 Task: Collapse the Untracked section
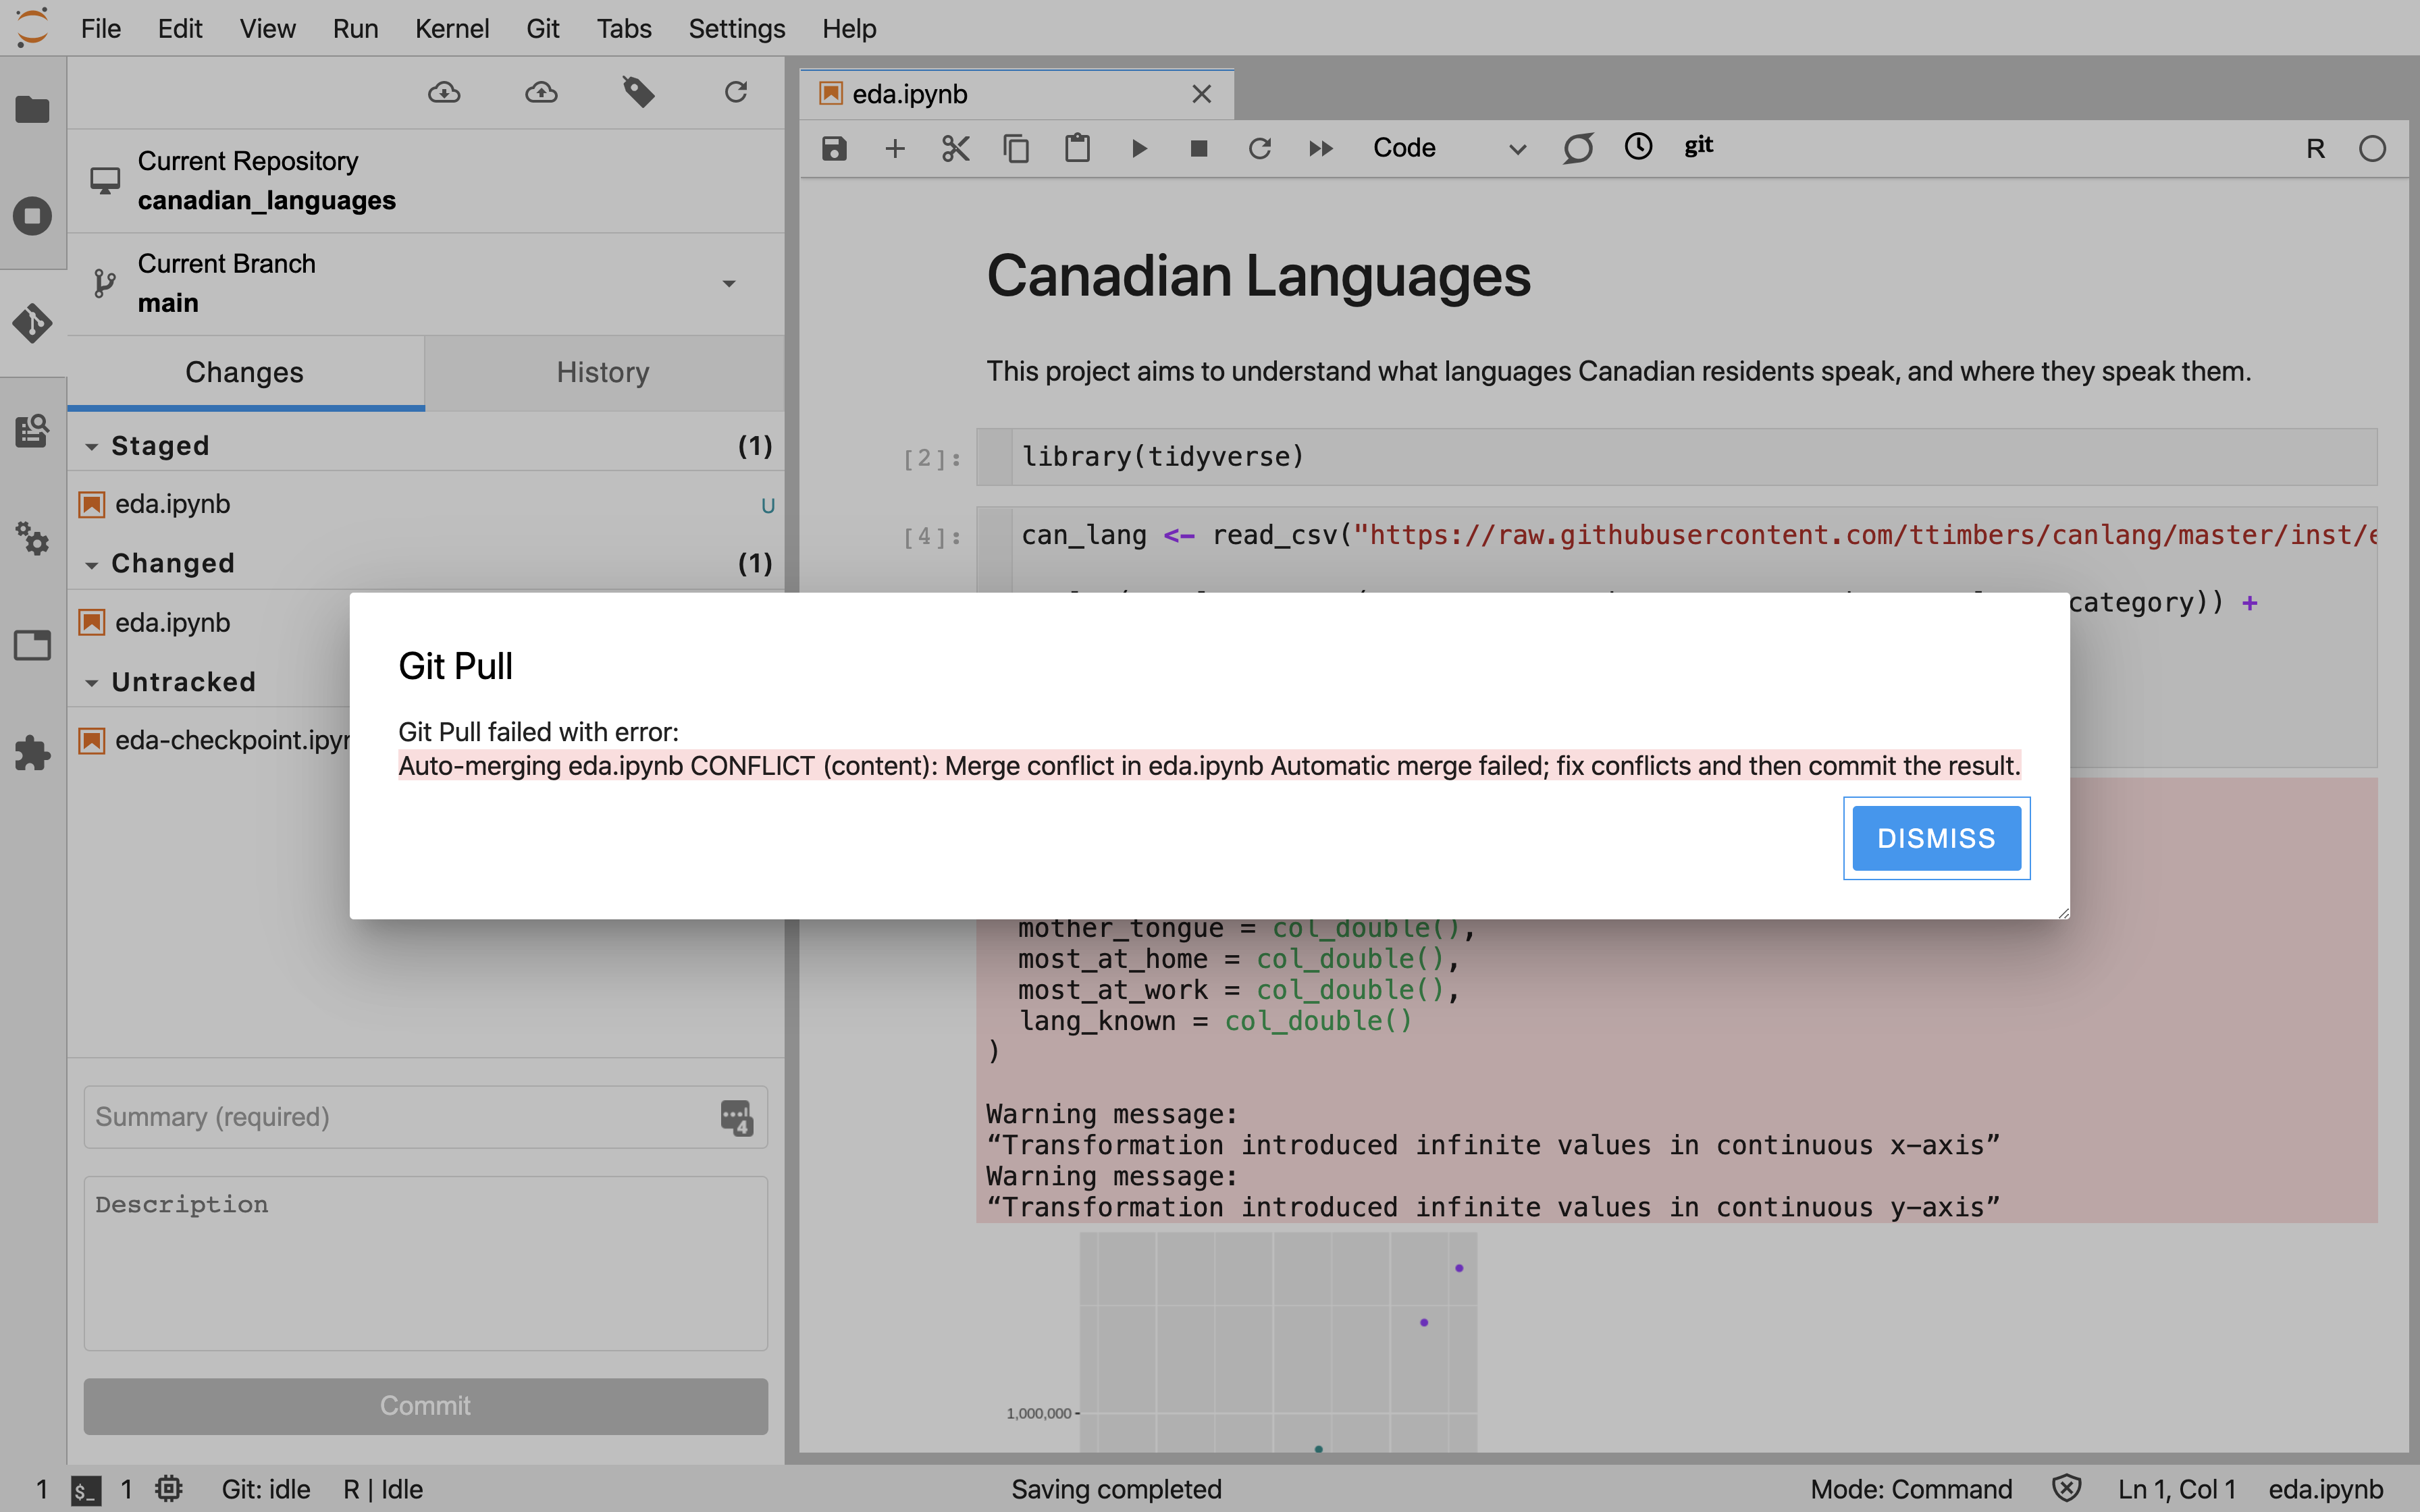[x=92, y=683]
